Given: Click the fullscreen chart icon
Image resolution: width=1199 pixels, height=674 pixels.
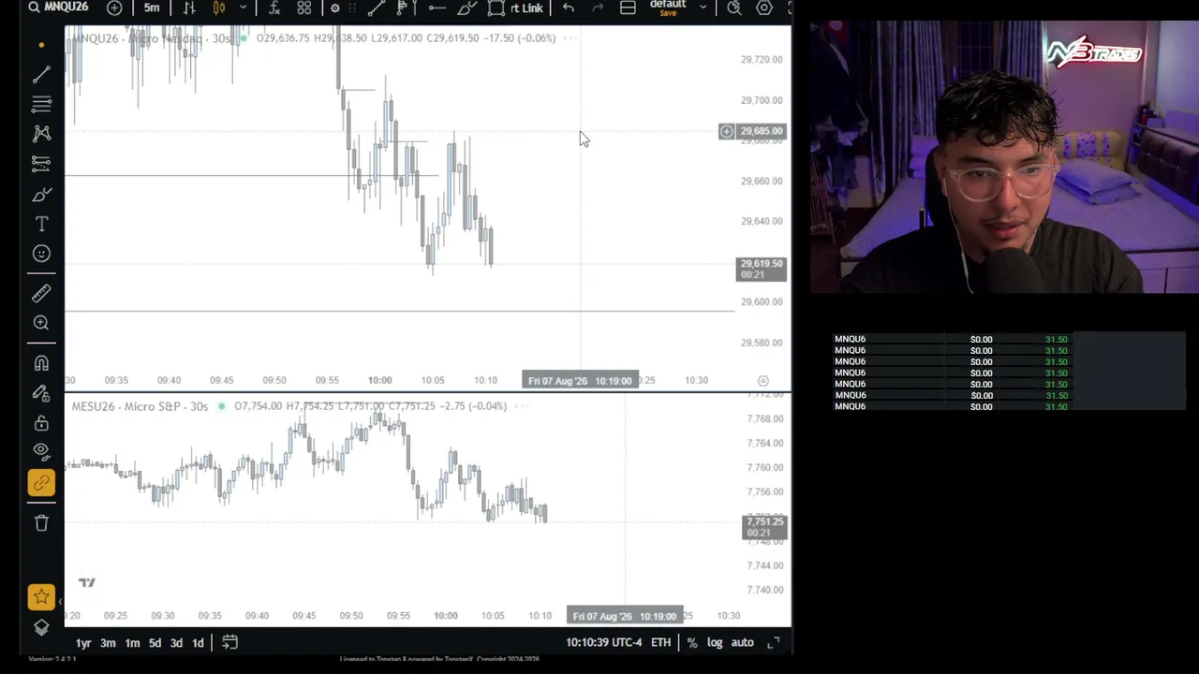Looking at the screenshot, I should click(774, 643).
